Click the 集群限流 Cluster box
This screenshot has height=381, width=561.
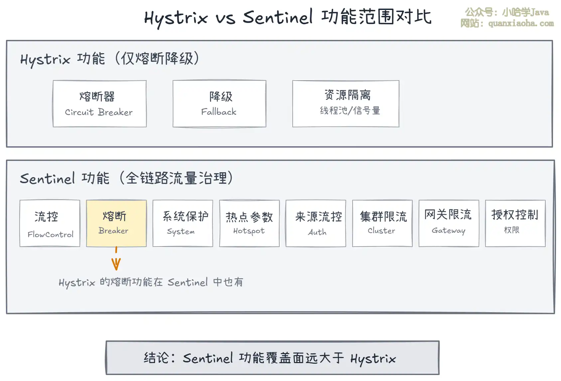(x=382, y=223)
